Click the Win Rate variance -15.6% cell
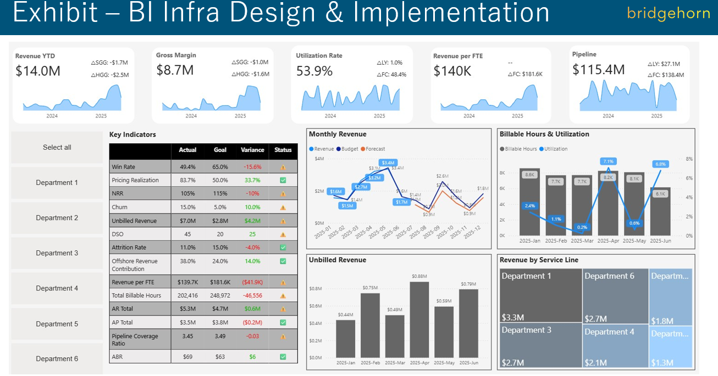The width and height of the screenshot is (718, 376). pos(252,167)
